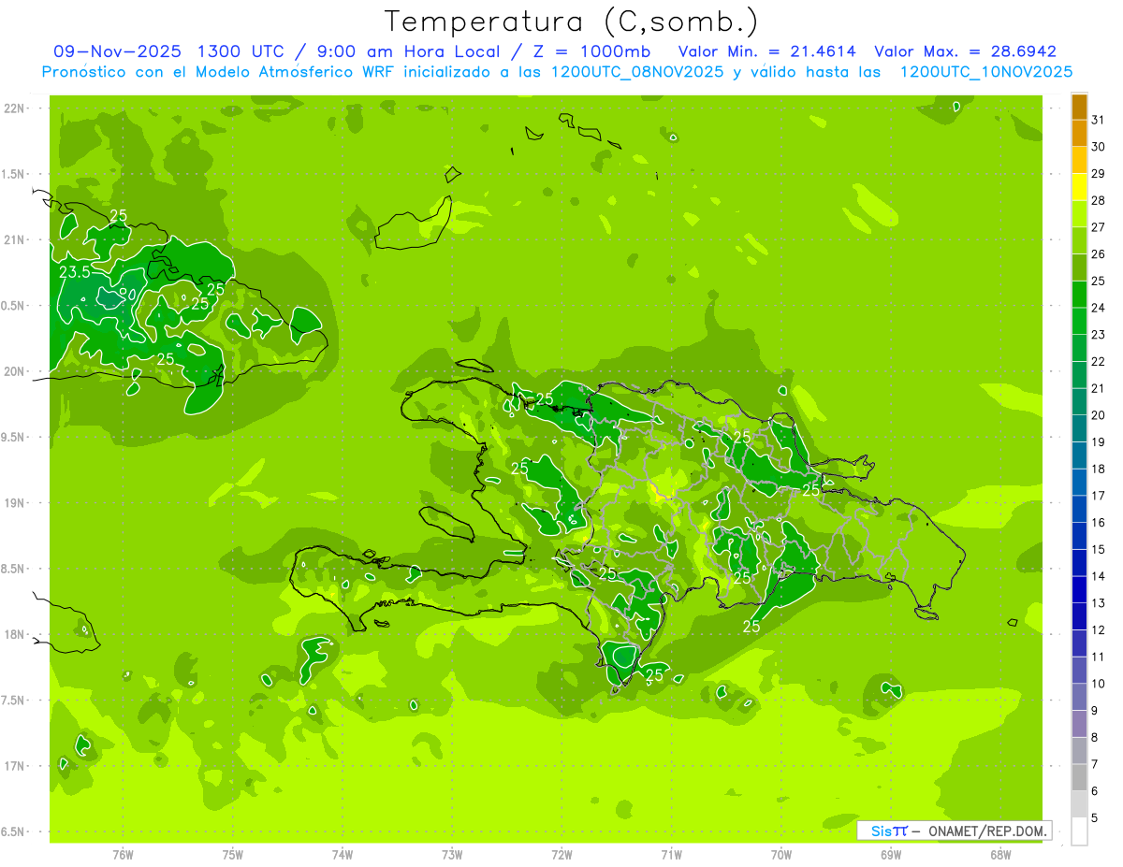The image size is (1123, 867).
Task: Pick the yellow legend swatch between 28 and 29
Action: [1079, 187]
